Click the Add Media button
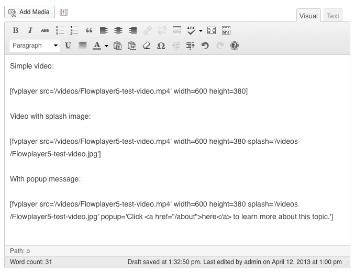355x274 pixels. 29,12
